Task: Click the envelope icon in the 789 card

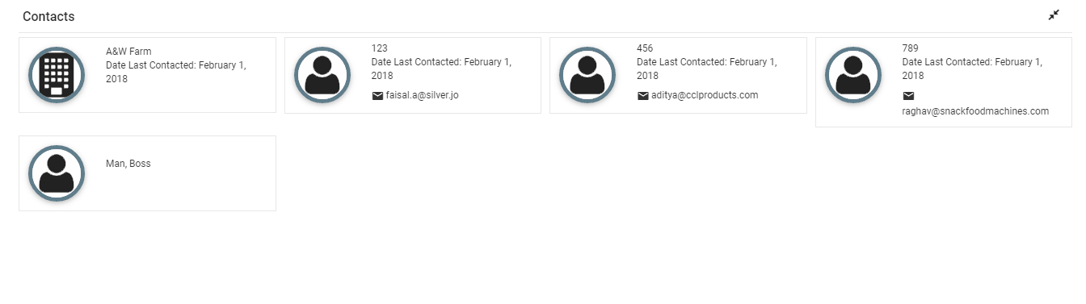Action: tap(908, 96)
